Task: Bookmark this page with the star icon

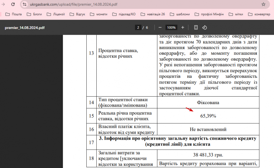Action: [263, 4]
